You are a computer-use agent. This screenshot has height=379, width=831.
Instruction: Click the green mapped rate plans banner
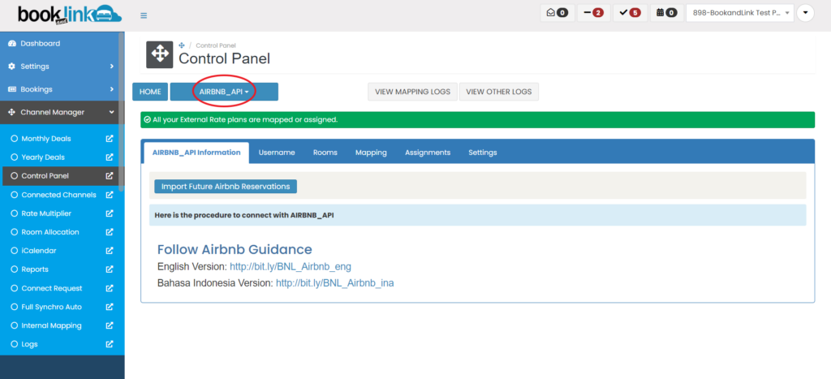(x=477, y=120)
